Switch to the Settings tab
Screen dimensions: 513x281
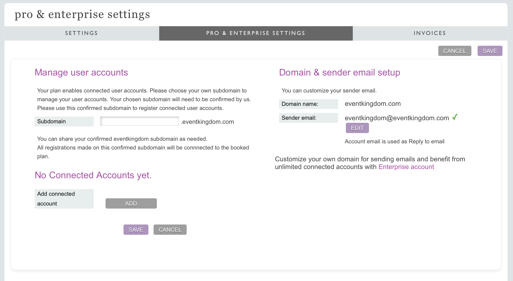[82, 33]
